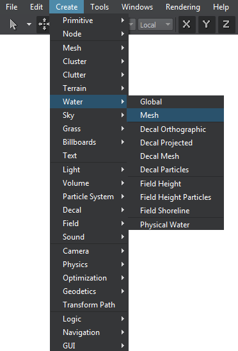
Task: Open the Tools menu
Action: pos(100,7)
